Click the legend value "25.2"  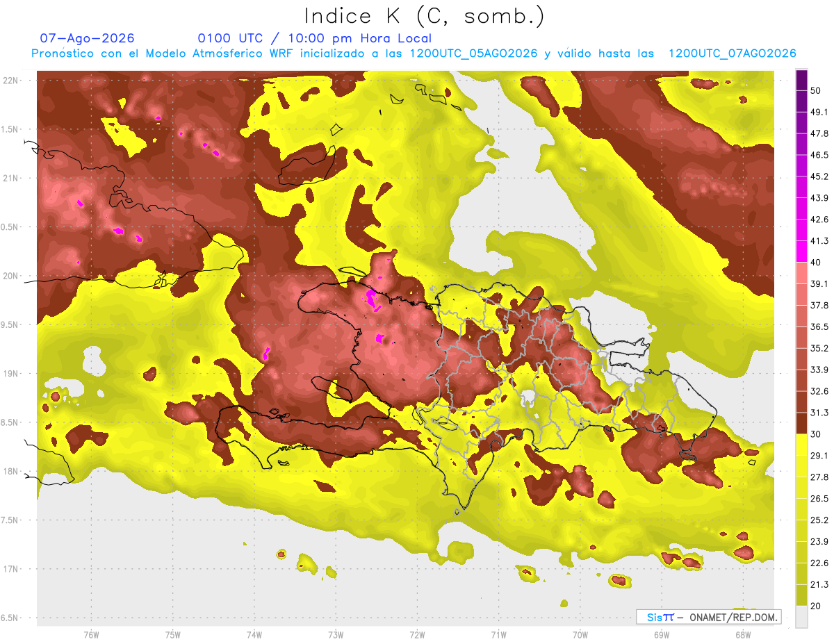tap(819, 520)
